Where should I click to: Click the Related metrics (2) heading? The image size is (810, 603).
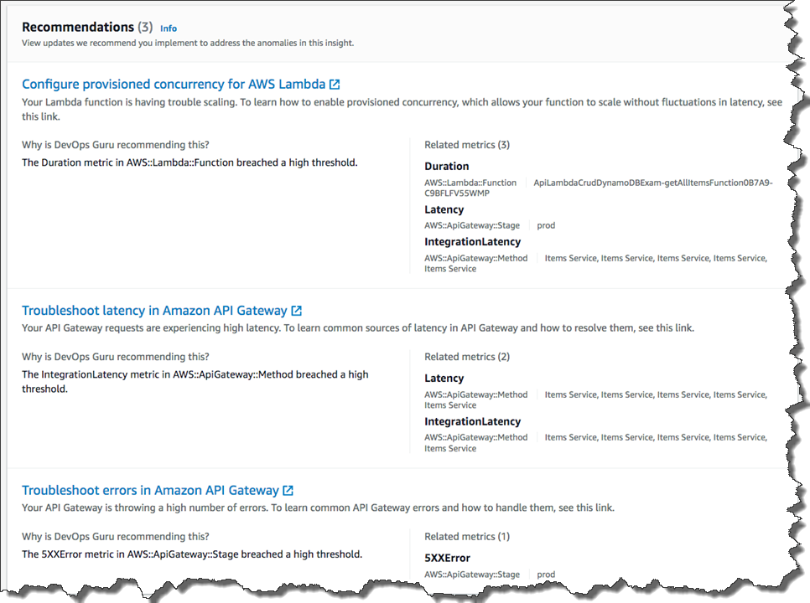pyautogui.click(x=467, y=357)
